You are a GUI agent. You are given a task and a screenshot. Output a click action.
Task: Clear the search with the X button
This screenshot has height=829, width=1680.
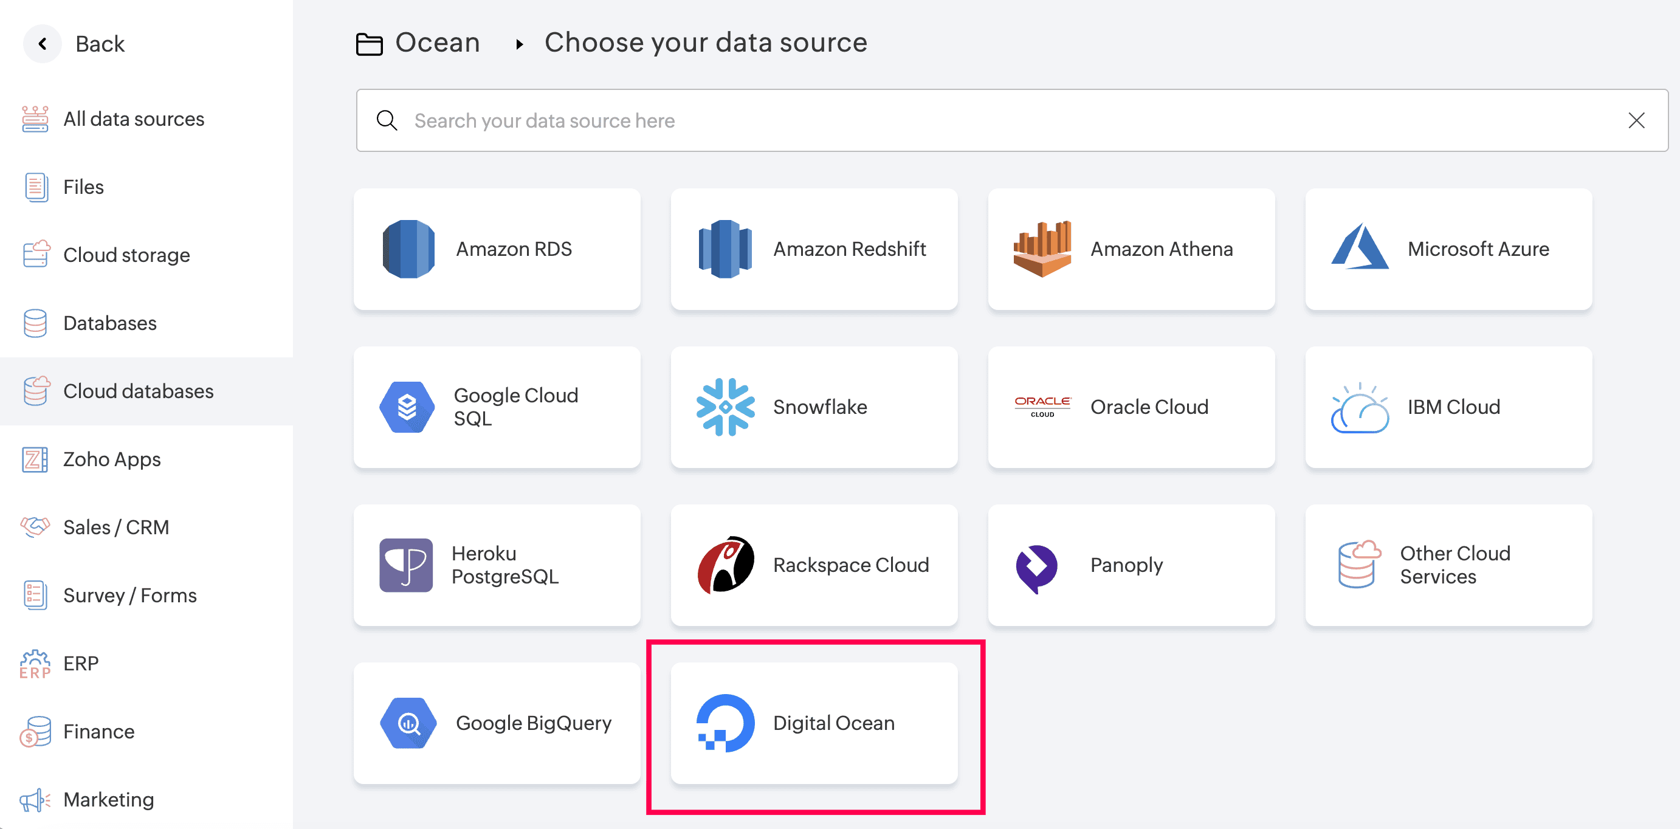click(1636, 120)
